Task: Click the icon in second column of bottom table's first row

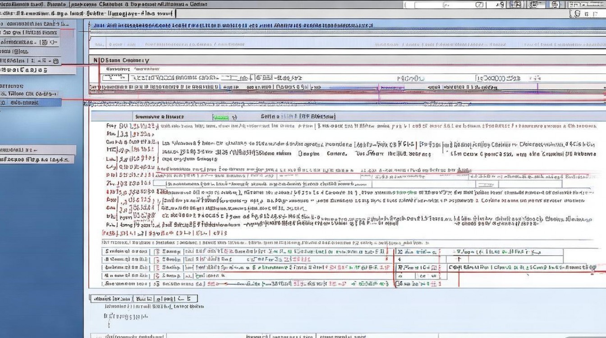Action: (157, 251)
